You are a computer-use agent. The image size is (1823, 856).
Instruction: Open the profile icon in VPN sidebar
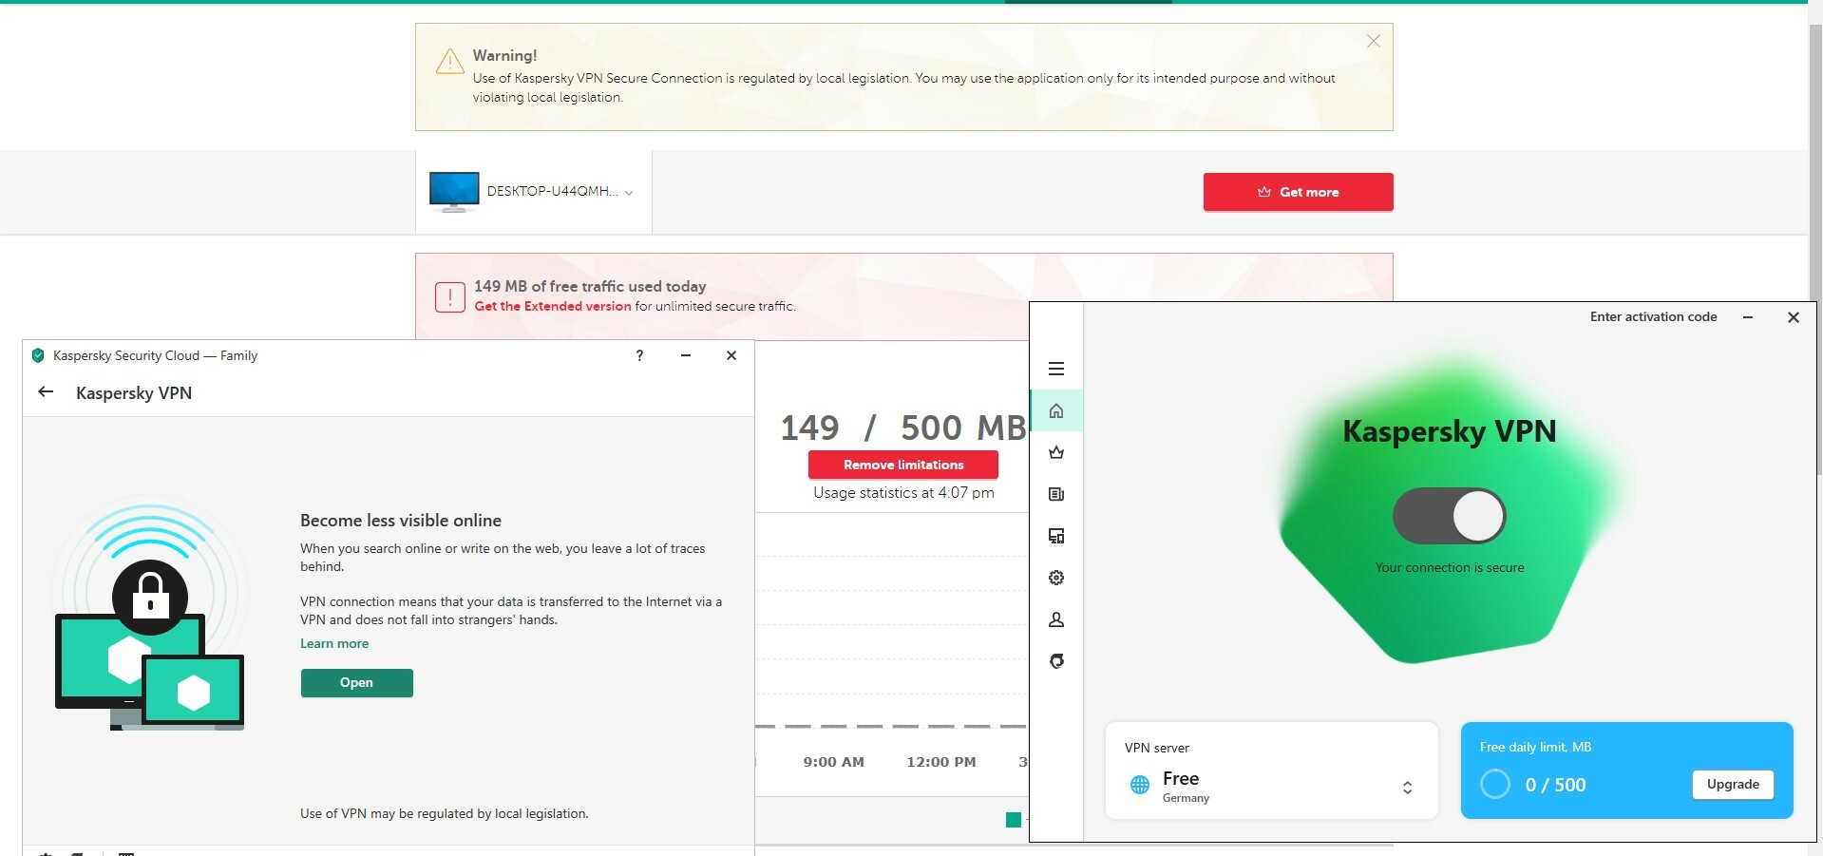1055,619
